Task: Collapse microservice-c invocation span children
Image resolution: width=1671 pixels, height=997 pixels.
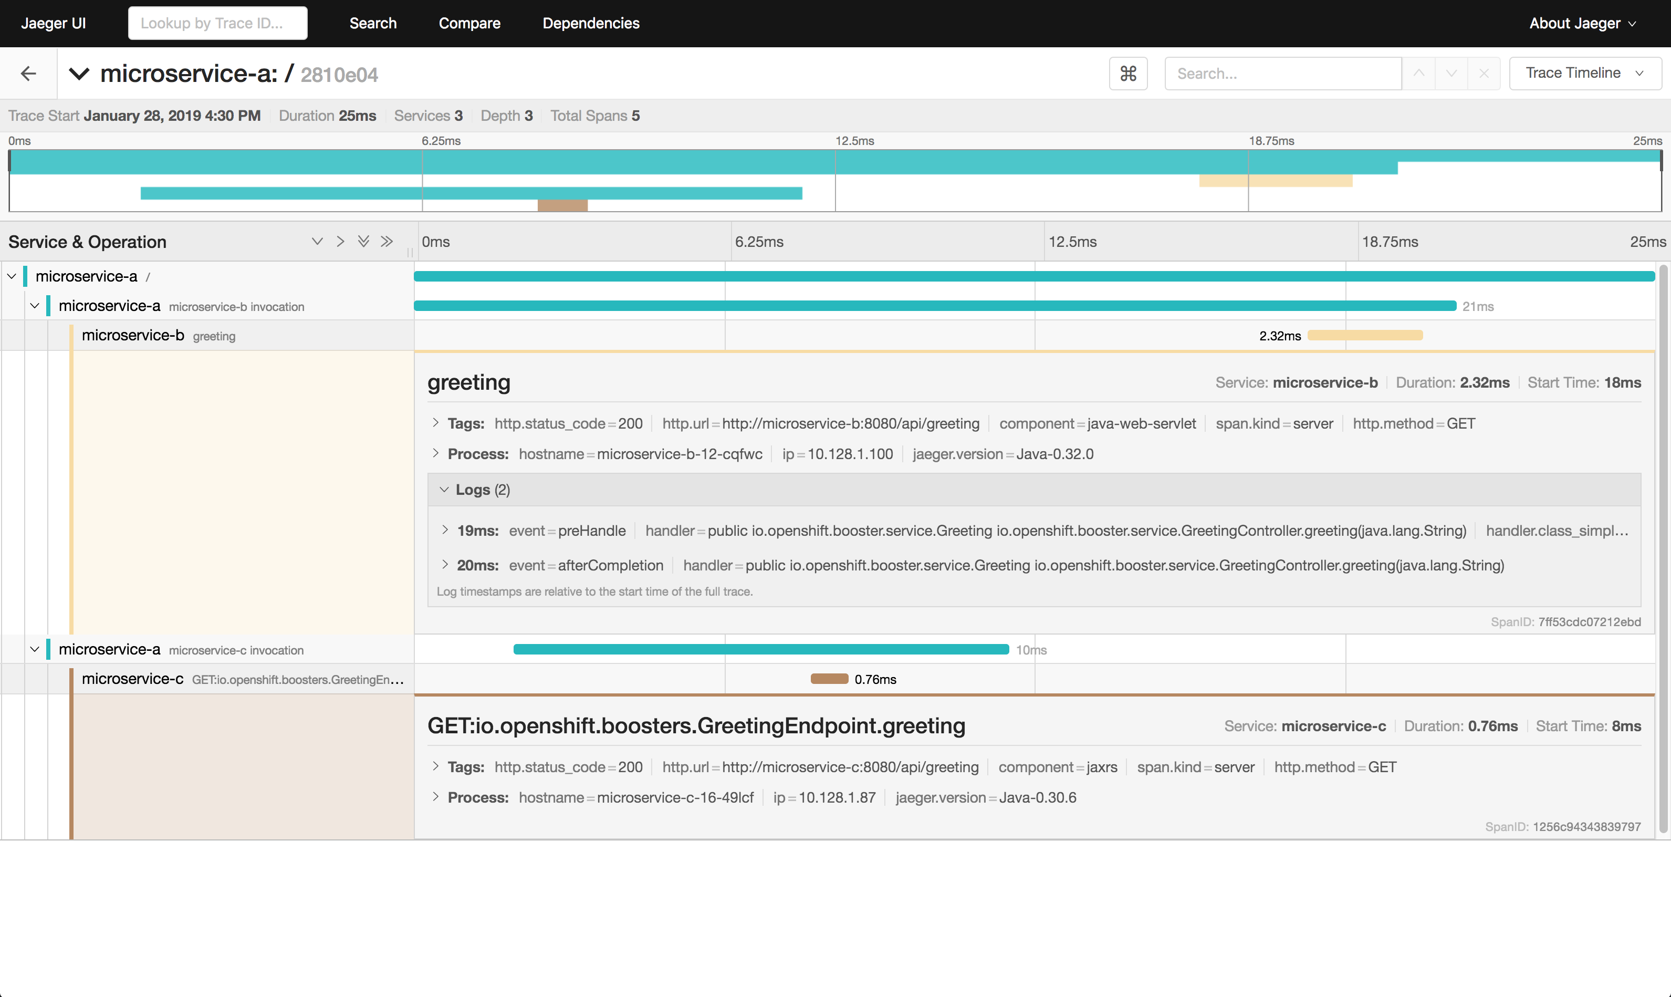Action: point(35,650)
